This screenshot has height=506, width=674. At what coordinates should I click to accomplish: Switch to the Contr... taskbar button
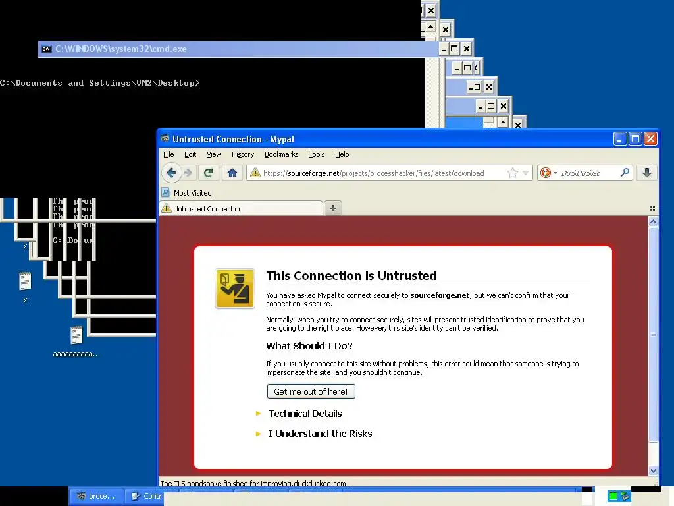[146, 496]
